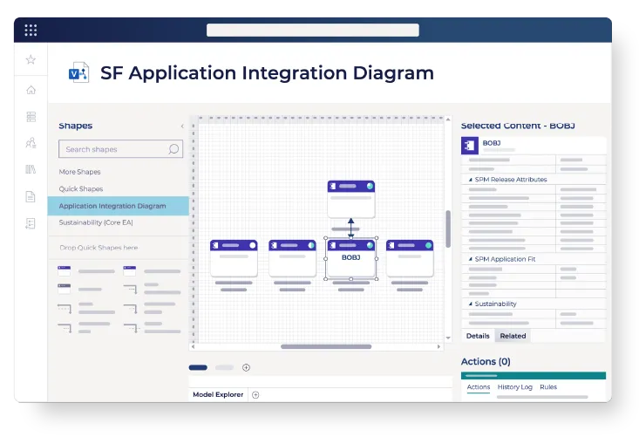639x437 pixels.
Task: Click the top search bar
Action: (x=313, y=31)
